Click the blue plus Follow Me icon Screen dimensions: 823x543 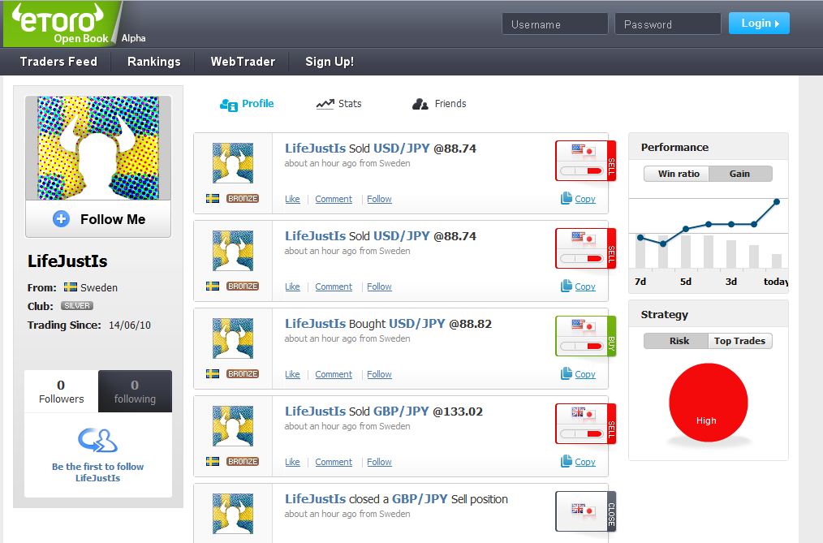[x=61, y=219]
